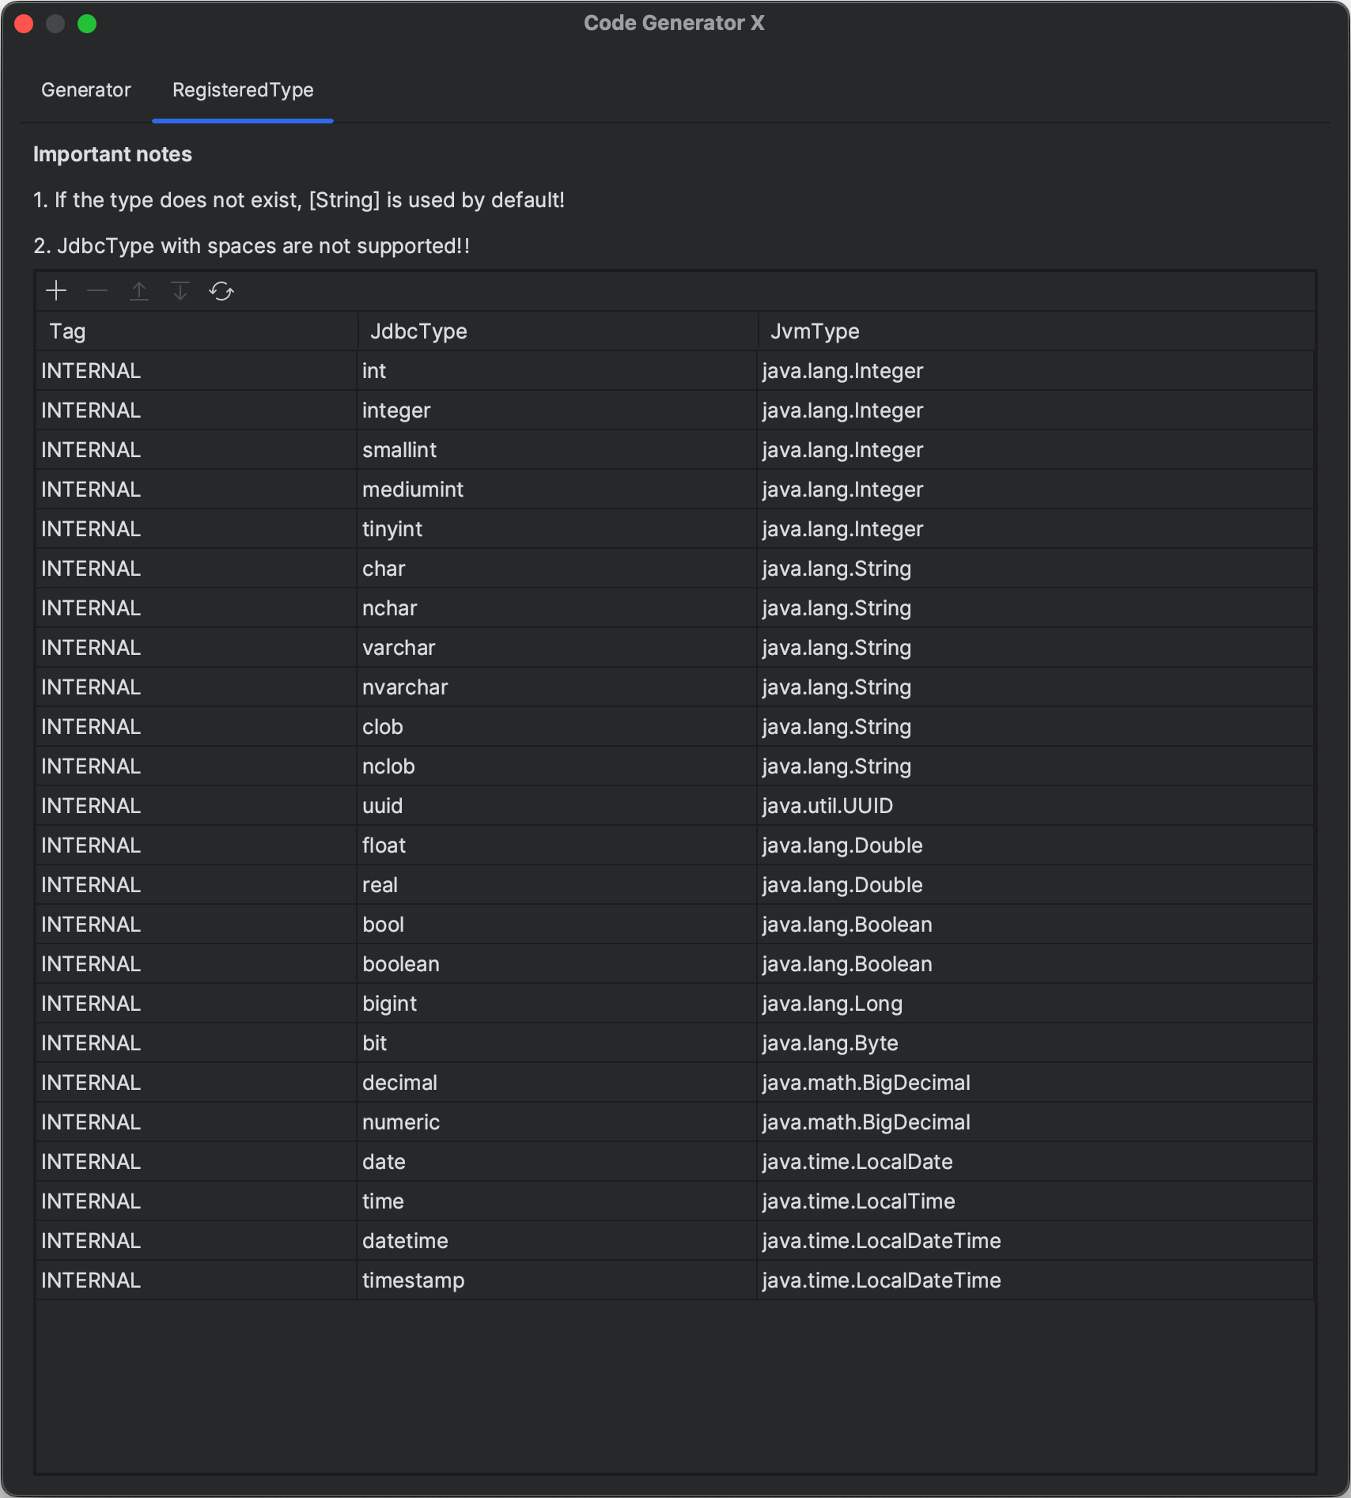The image size is (1351, 1498).
Task: Select the 'bool' JdbcType cell
Action: (557, 925)
